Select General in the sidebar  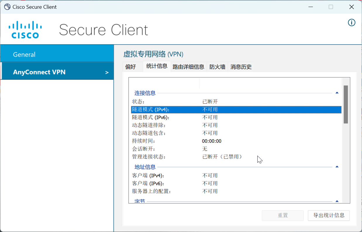(x=57, y=54)
